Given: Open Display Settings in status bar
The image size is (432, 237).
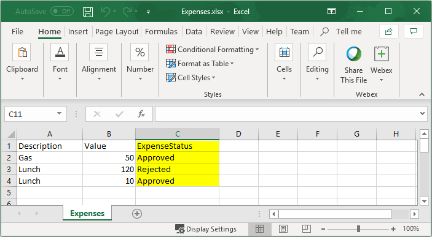Looking at the screenshot, I should [x=206, y=229].
